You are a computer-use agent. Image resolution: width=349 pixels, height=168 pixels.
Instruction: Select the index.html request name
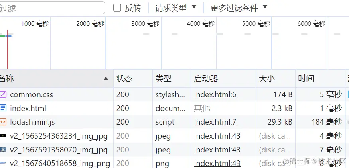(x=28, y=108)
